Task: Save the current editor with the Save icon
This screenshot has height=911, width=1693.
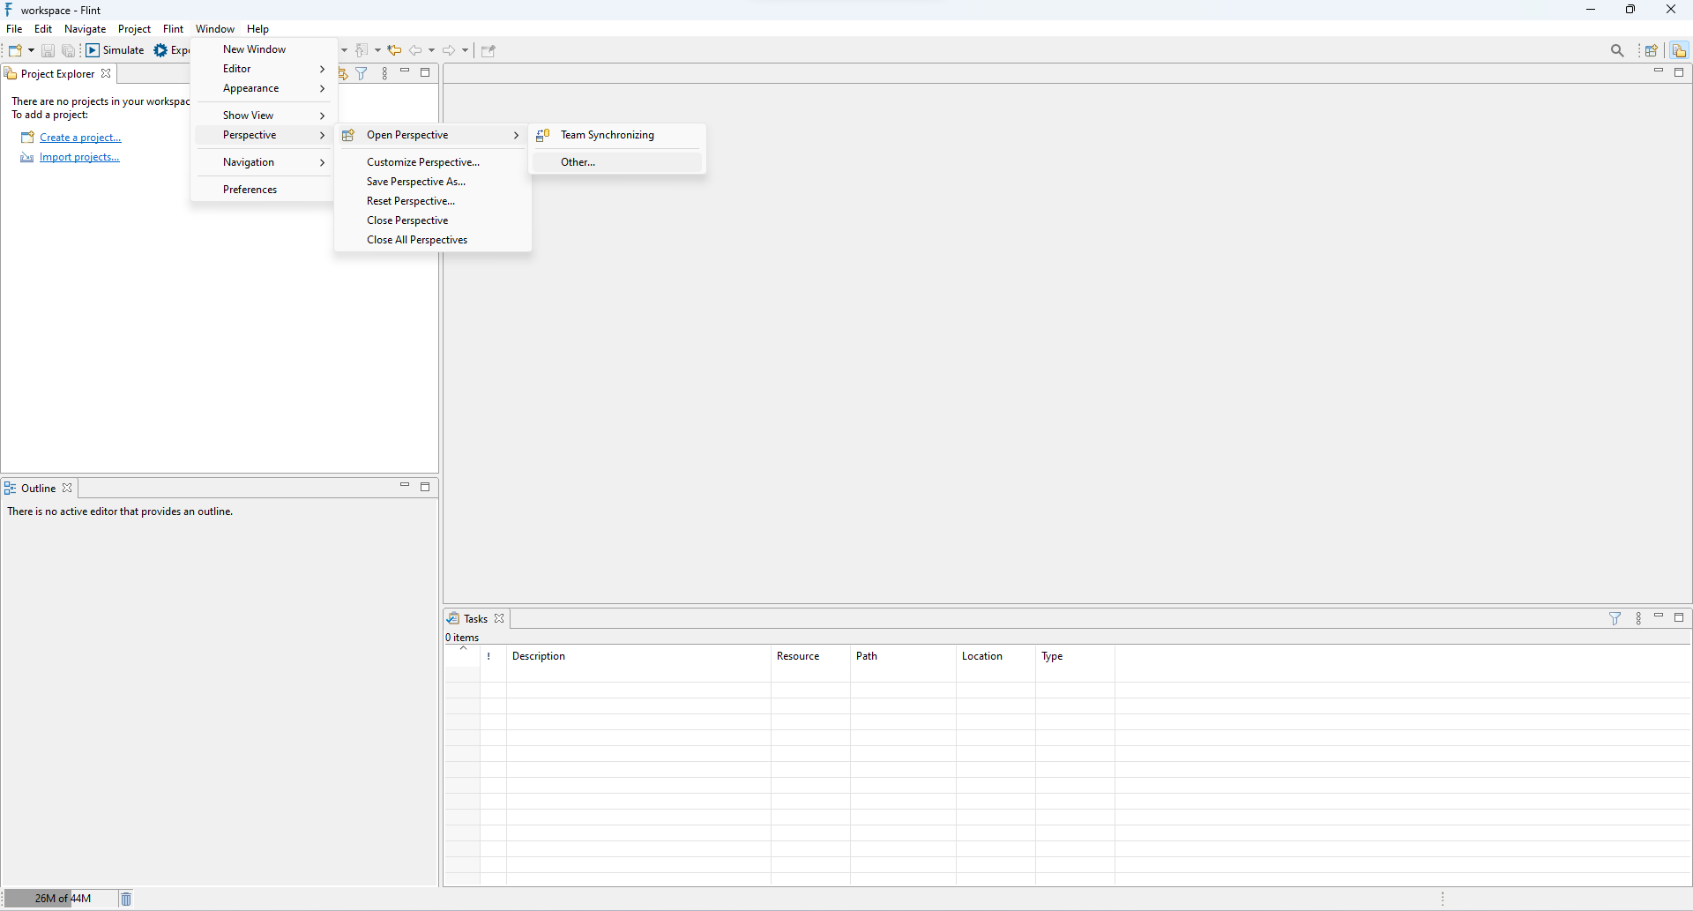Action: (x=48, y=50)
